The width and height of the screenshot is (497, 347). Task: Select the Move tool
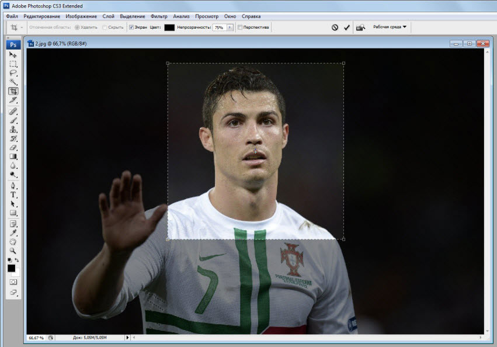[13, 55]
